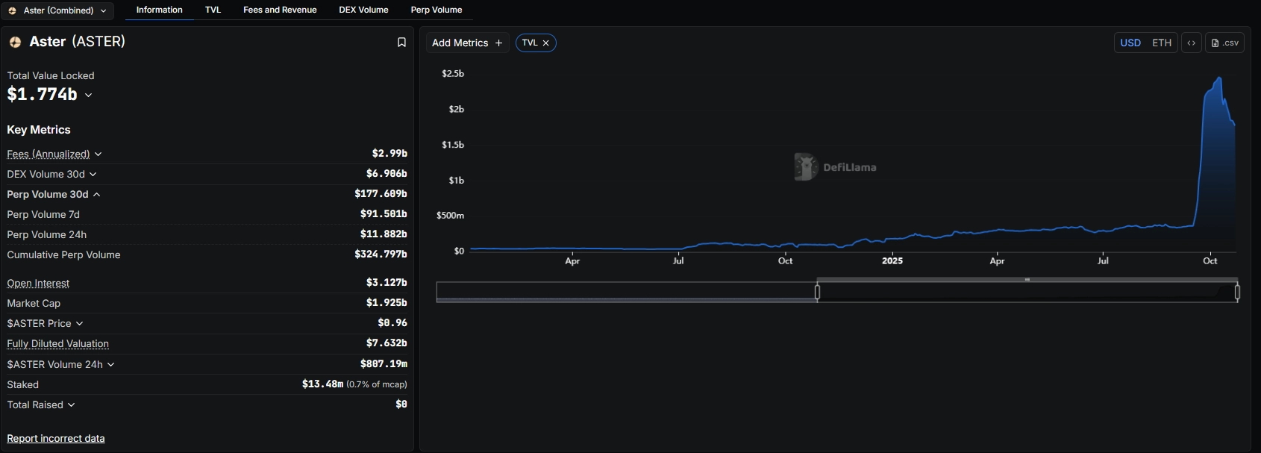Expand the Total Raised row

72,405
